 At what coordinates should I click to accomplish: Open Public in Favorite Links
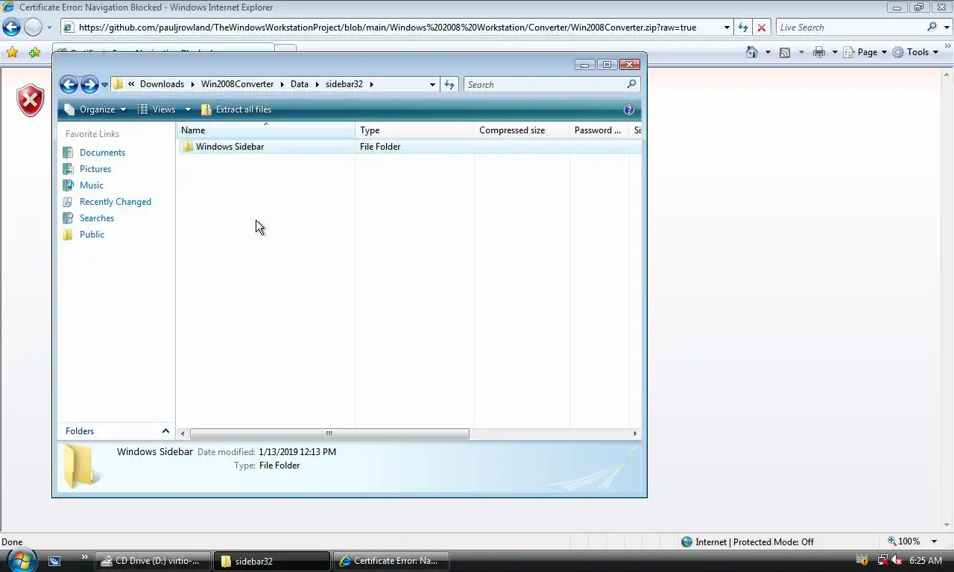(x=92, y=235)
